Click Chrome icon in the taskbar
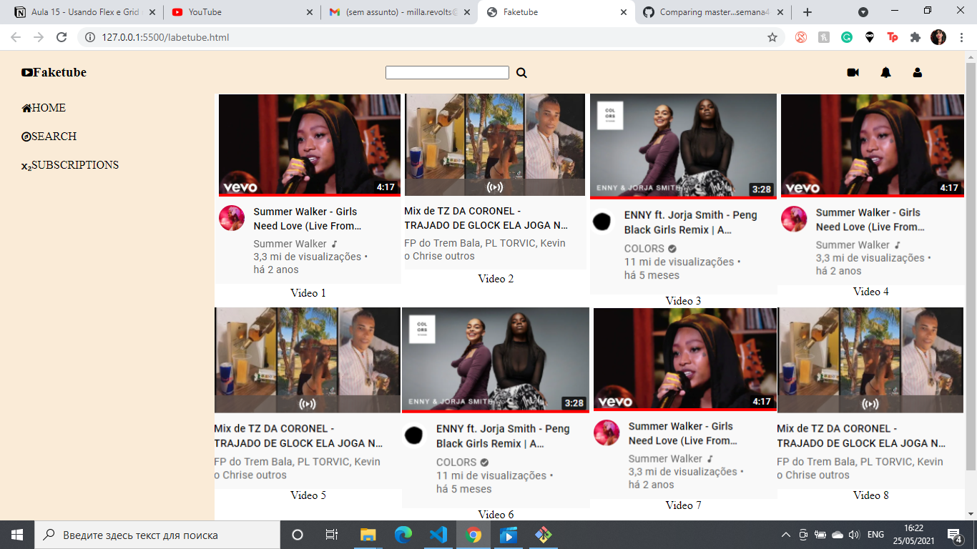This screenshot has width=977, height=549. pos(473,535)
